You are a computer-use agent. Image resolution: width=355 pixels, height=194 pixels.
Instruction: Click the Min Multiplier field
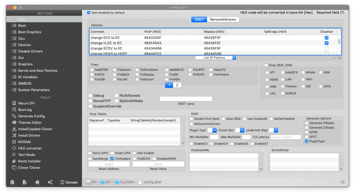pyautogui.click(x=214, y=137)
